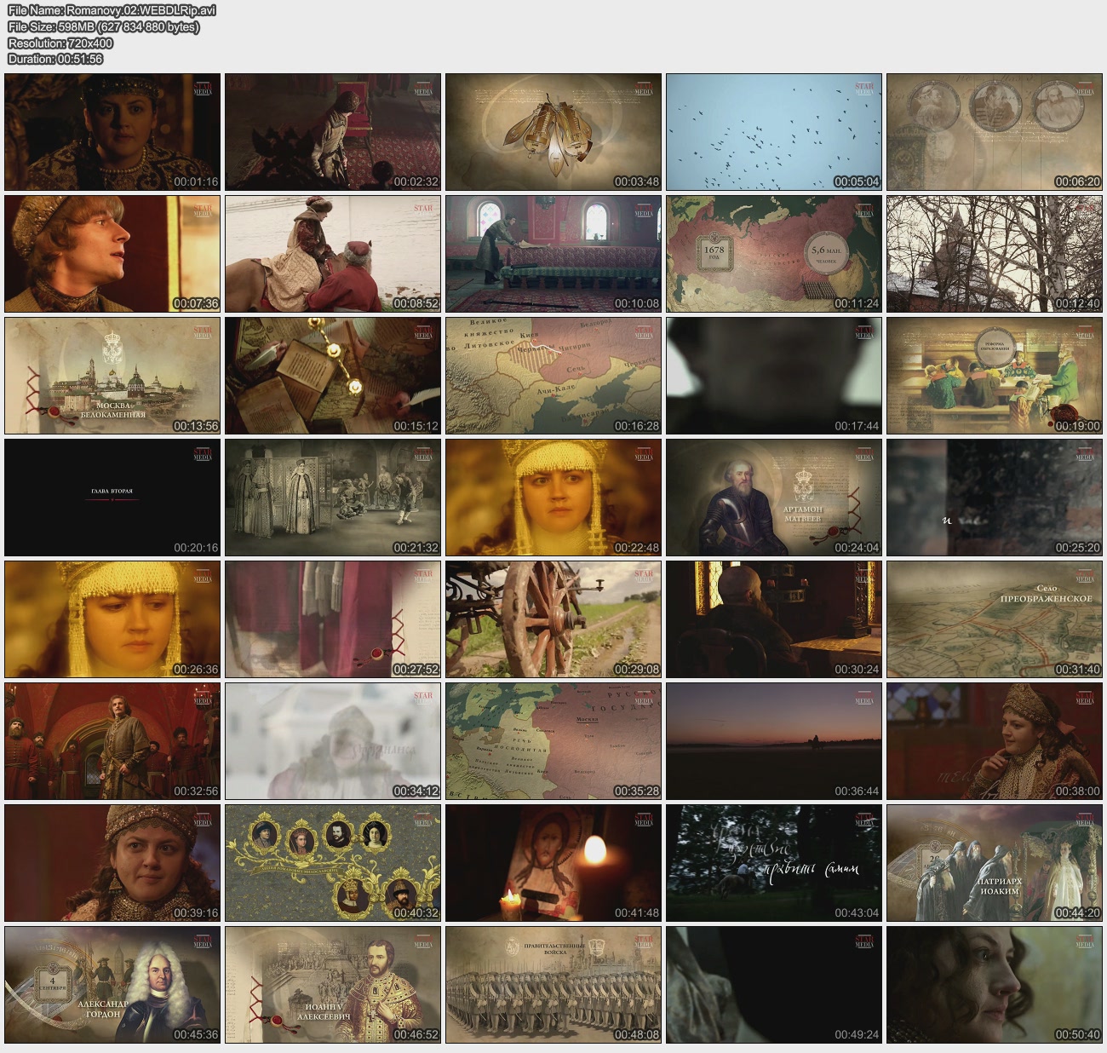Open the Глава Вторая black title frame

(112, 498)
